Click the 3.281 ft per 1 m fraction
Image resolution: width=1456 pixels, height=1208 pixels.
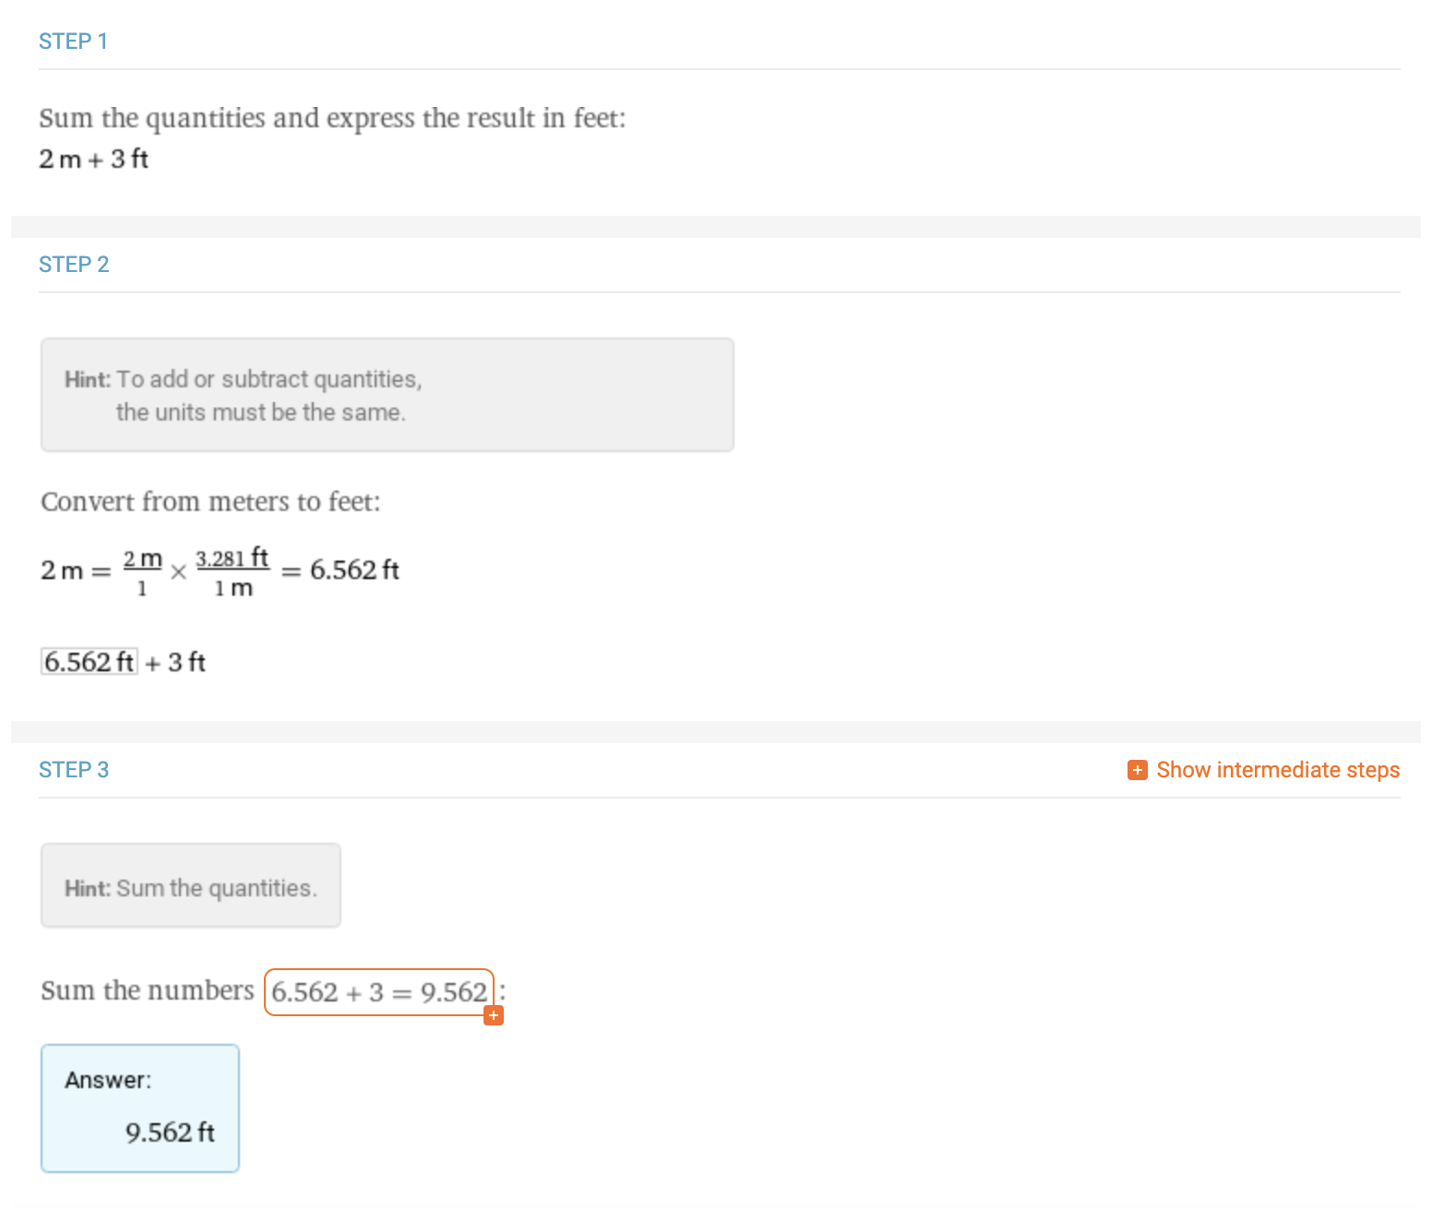pyautogui.click(x=233, y=572)
